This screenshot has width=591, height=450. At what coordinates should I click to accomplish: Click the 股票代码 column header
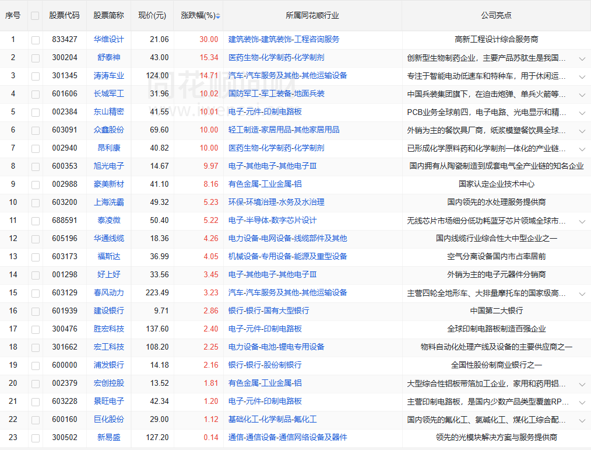click(x=65, y=16)
